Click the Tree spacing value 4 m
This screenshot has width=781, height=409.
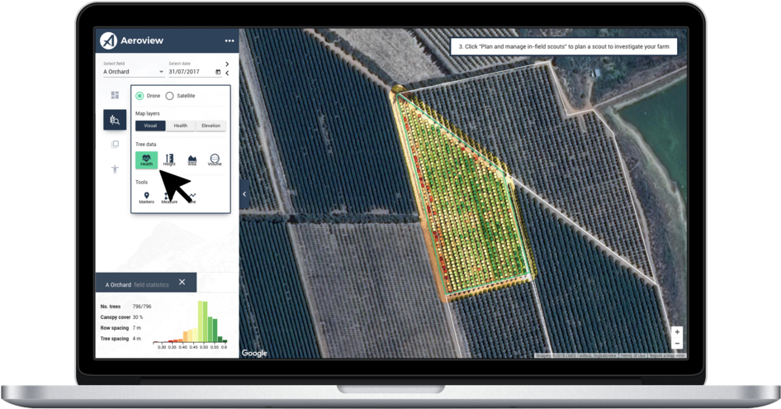[137, 339]
